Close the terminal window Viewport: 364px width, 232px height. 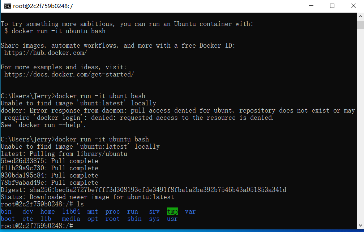point(353,6)
